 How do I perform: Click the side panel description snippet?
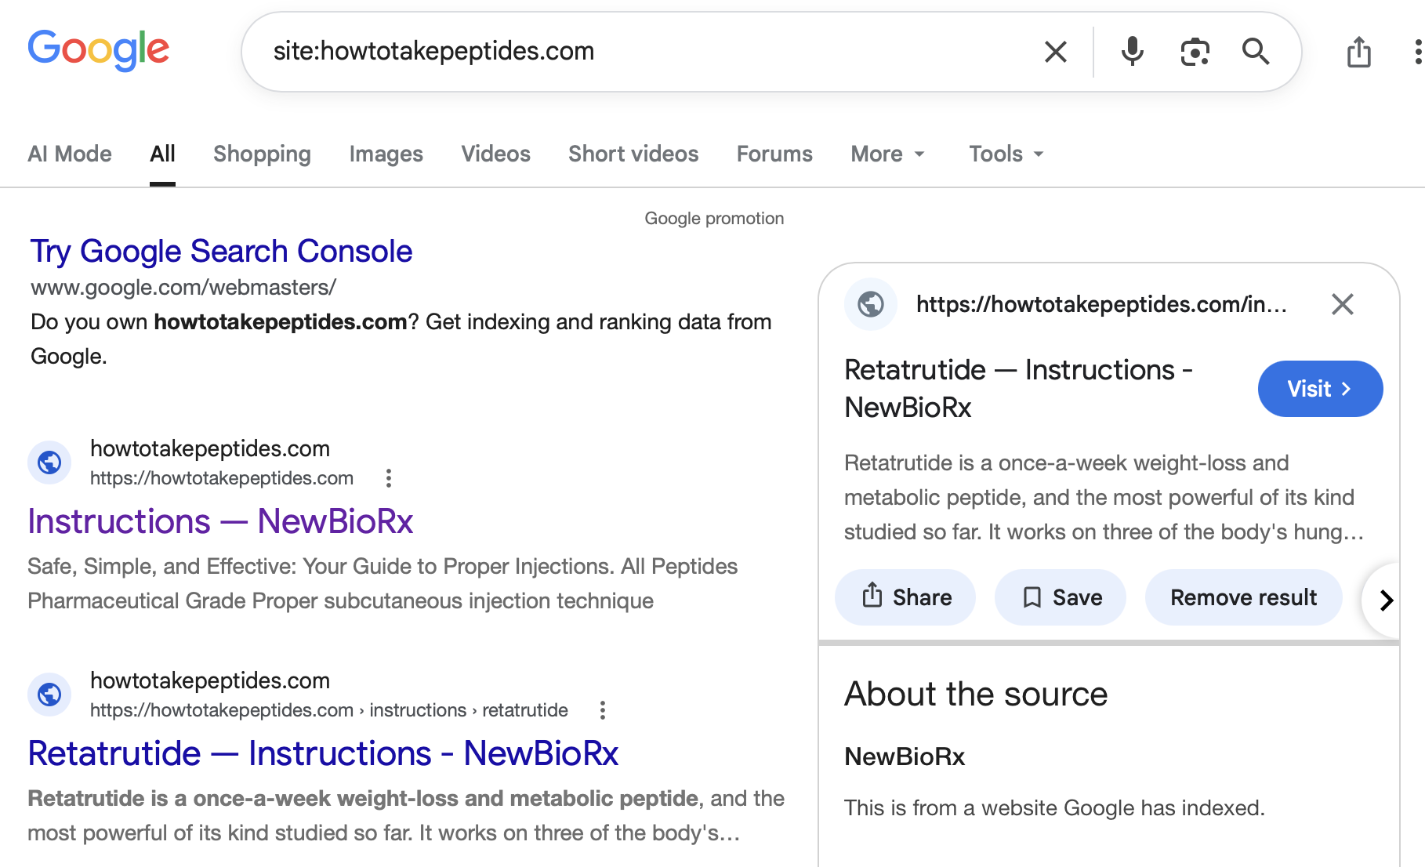click(1104, 497)
